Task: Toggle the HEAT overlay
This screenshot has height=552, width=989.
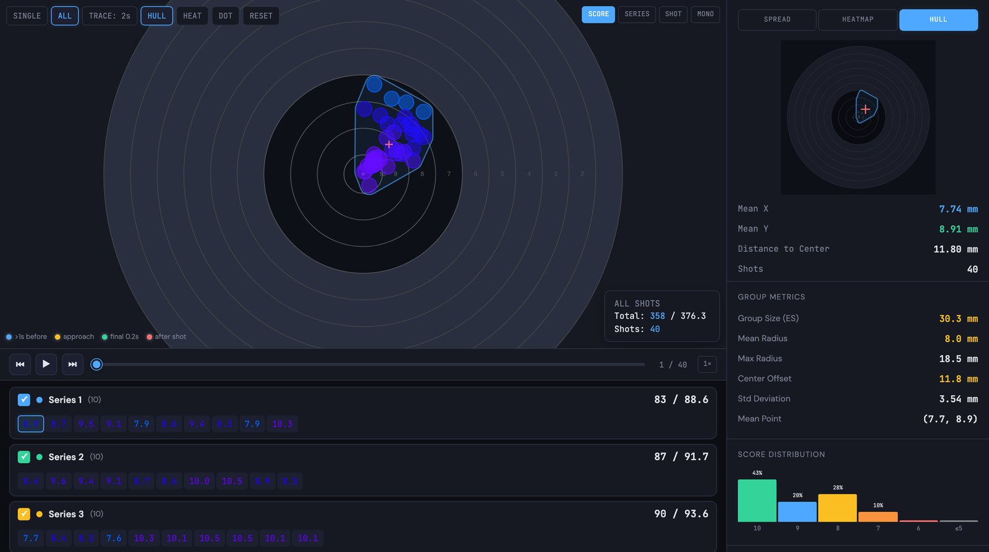Action: [x=192, y=15]
